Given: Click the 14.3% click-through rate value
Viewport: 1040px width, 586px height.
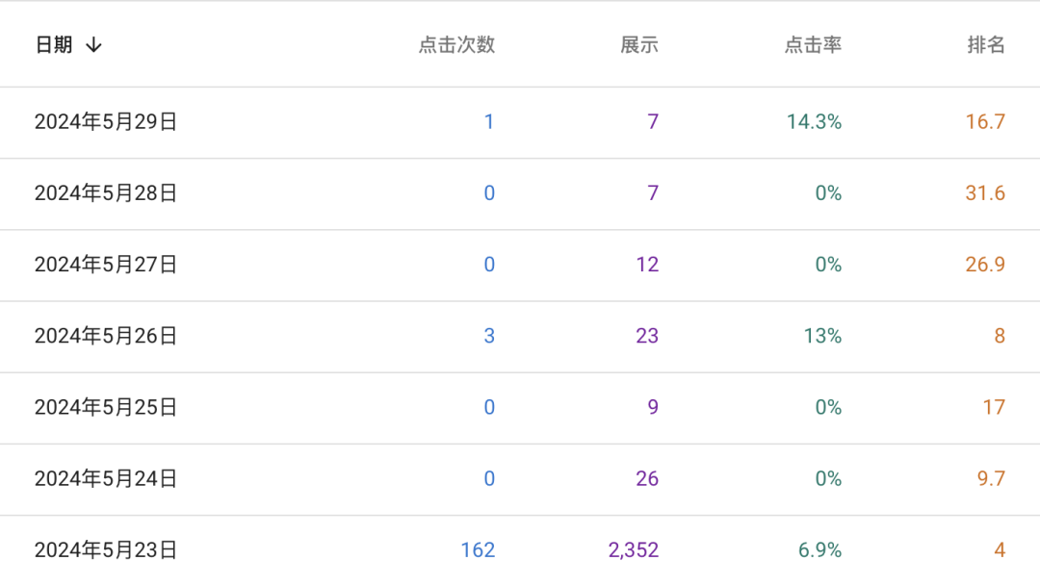Looking at the screenshot, I should coord(814,122).
